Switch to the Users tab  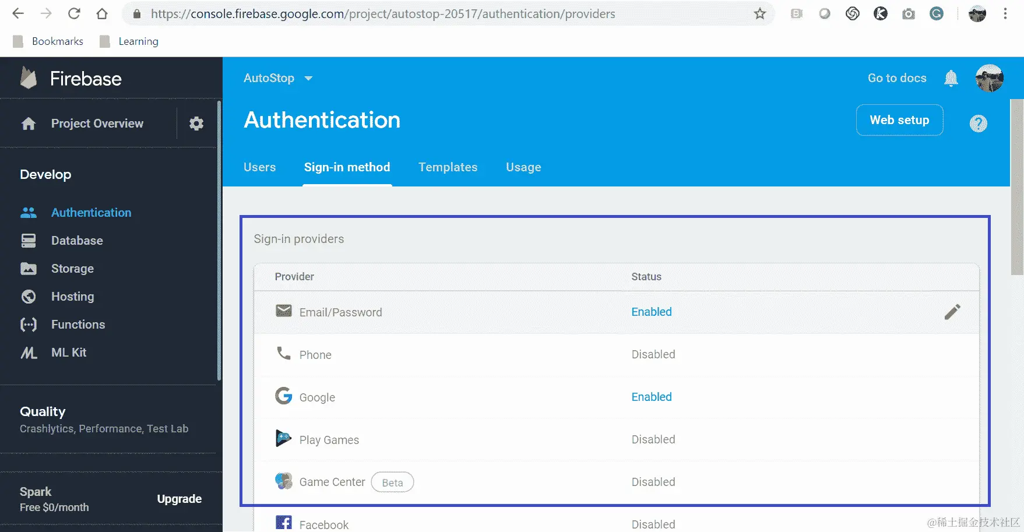coord(259,167)
